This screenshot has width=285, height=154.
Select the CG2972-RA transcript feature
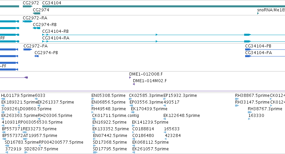click(27, 21)
